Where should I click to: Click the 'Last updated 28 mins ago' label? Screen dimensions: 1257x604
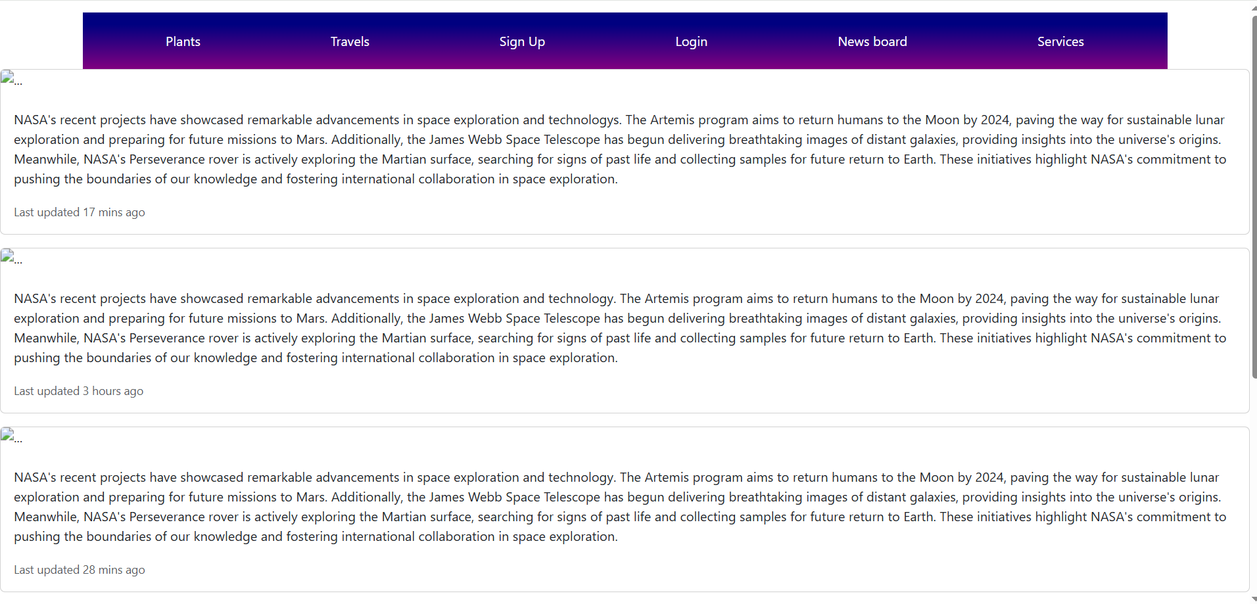point(80,570)
